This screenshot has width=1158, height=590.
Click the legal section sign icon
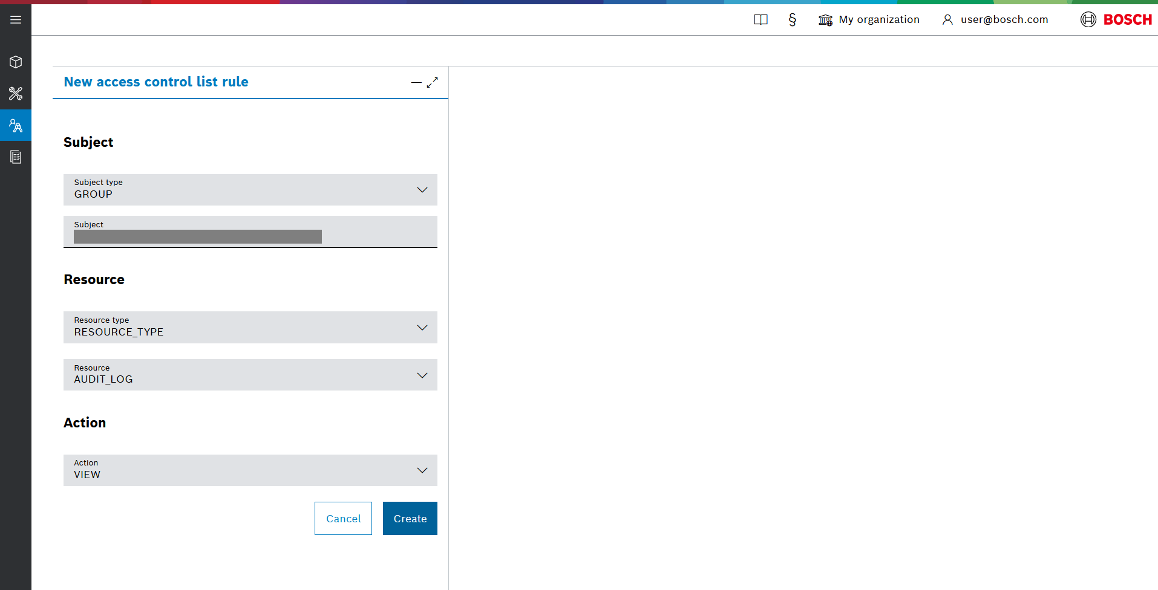pyautogui.click(x=792, y=20)
